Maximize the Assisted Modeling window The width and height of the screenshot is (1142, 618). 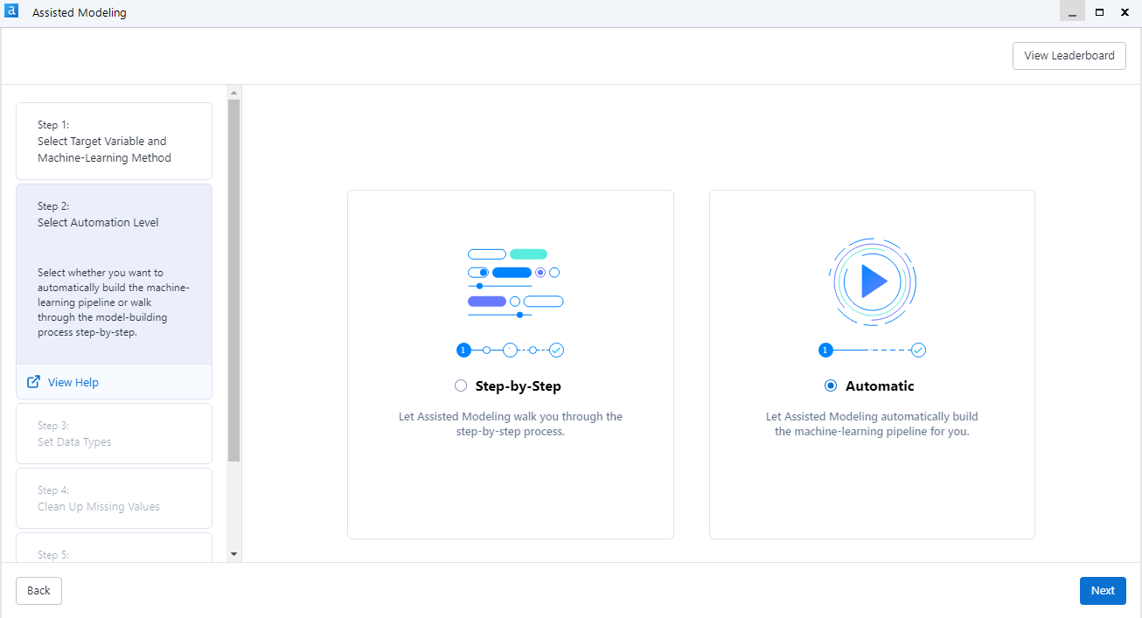[1099, 11]
